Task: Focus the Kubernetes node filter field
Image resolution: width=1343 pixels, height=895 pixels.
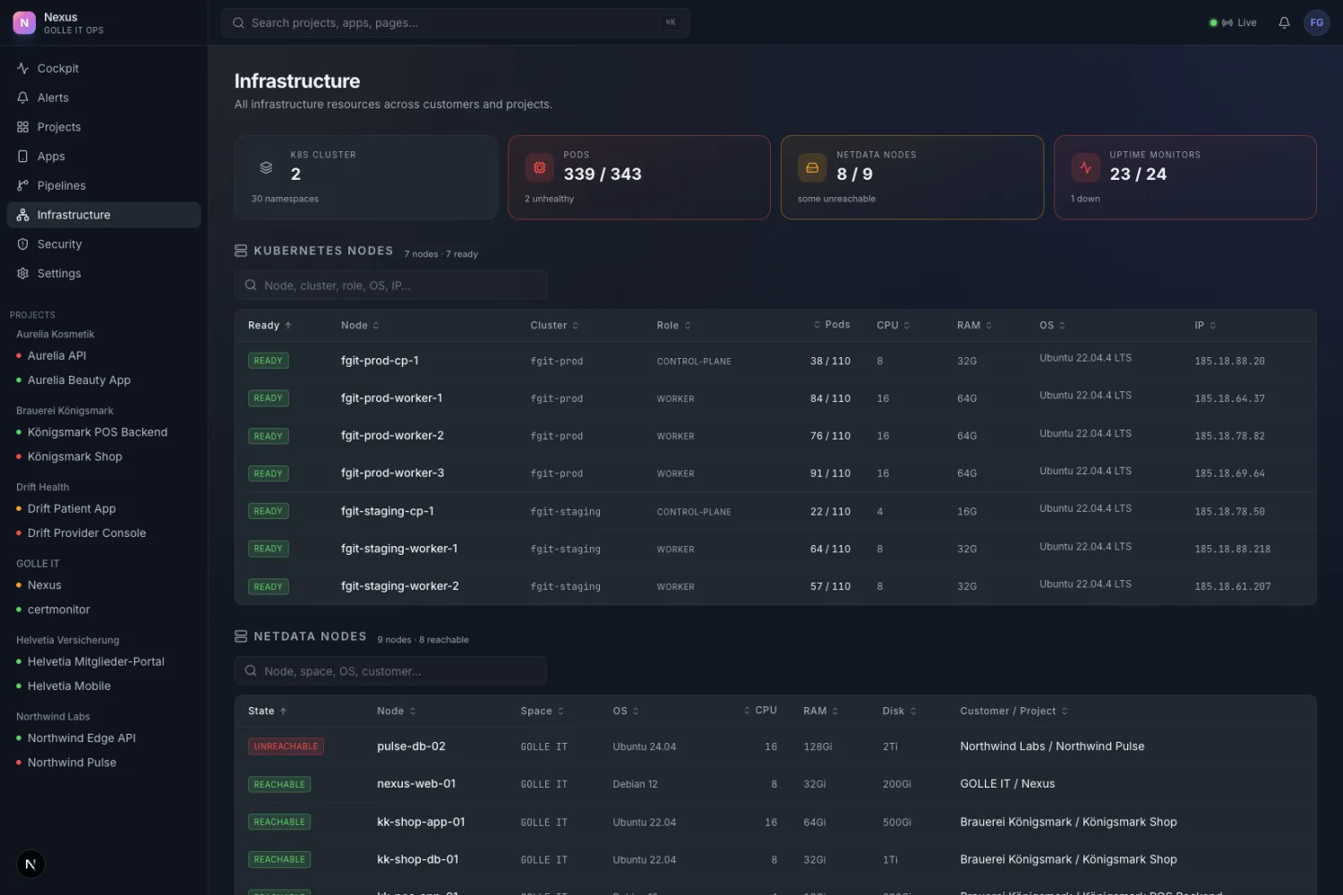Action: (x=390, y=286)
